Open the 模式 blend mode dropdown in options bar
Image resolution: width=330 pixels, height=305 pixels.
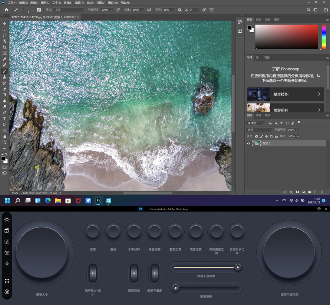pyautogui.click(x=69, y=10)
